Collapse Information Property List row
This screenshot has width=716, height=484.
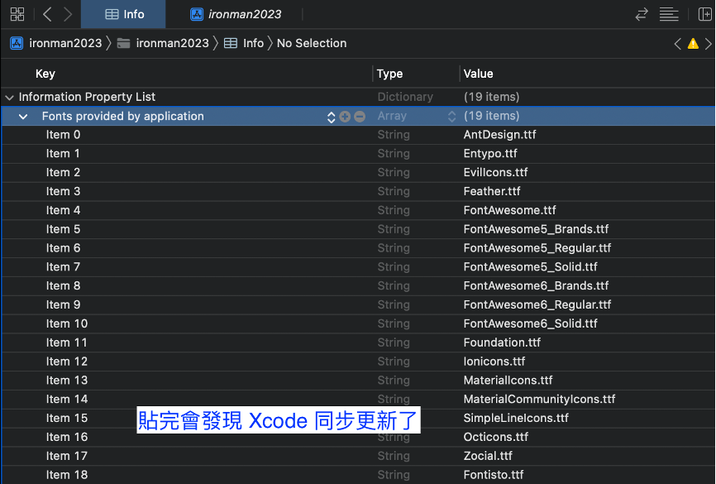9,98
